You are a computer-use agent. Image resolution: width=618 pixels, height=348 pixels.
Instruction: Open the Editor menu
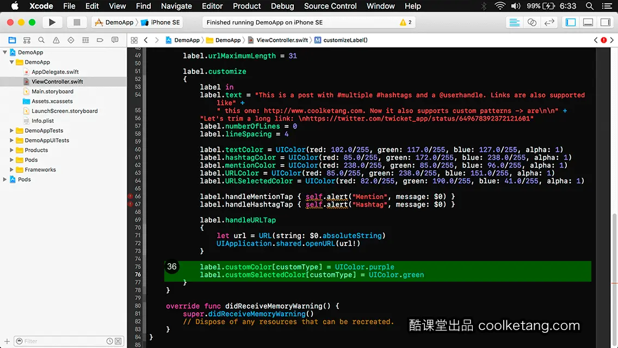[212, 6]
